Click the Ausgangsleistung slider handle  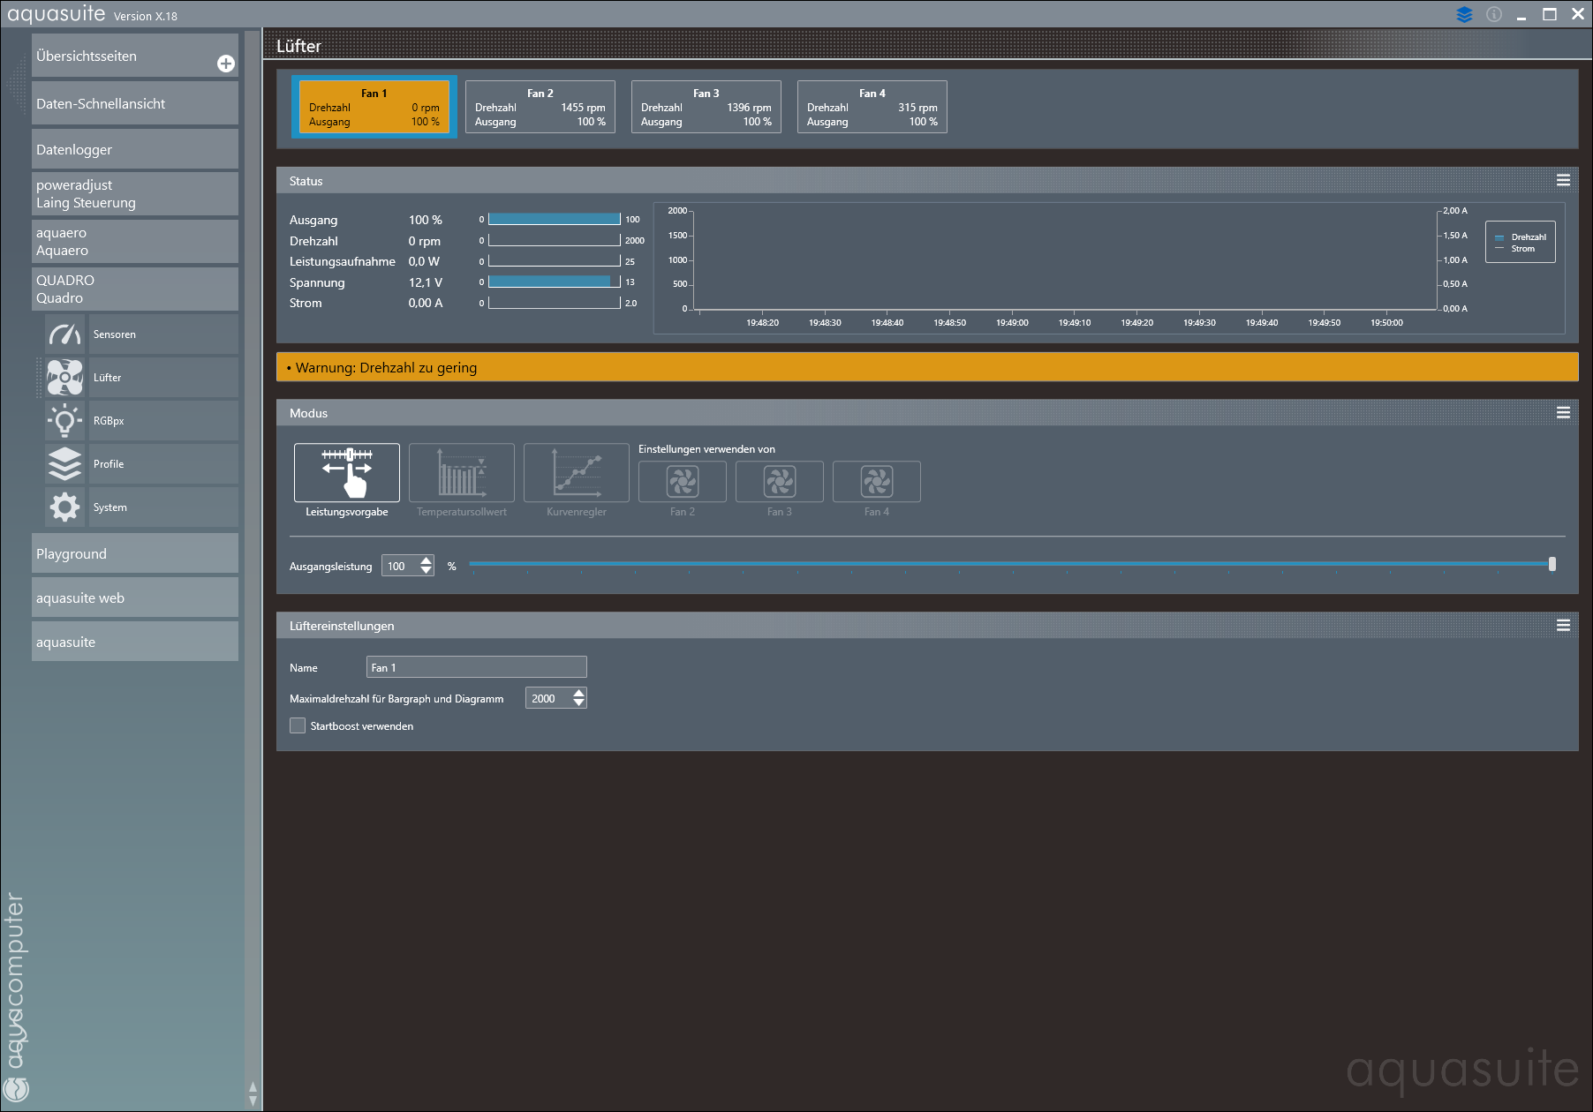tap(1551, 564)
